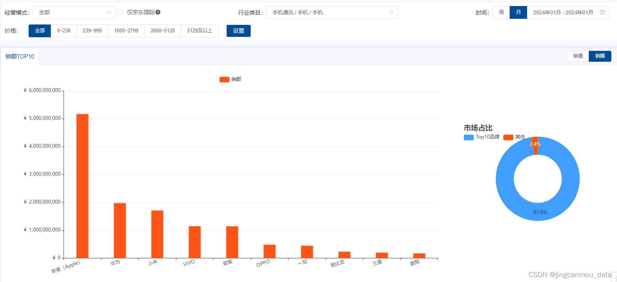This screenshot has width=617, height=282.
Task: Click the VIVO sales bar
Action: click(x=195, y=242)
